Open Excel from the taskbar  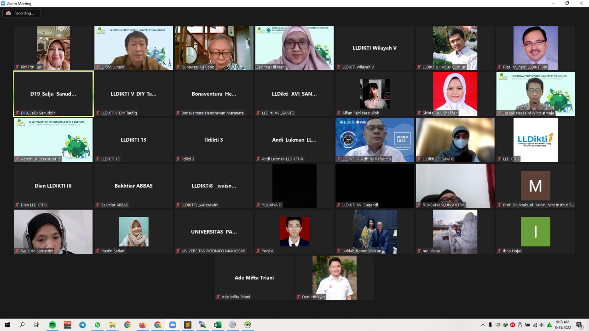coord(217,325)
